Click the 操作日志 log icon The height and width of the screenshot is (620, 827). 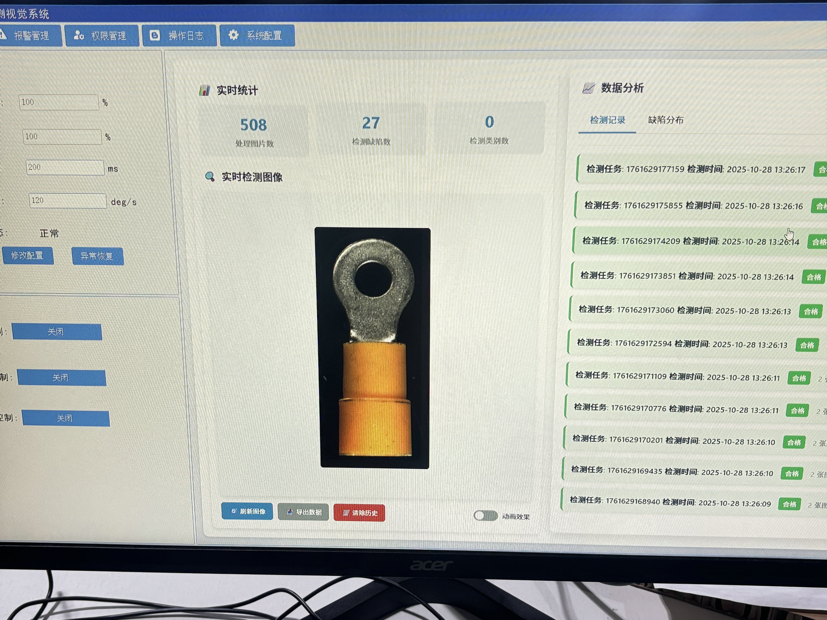pos(155,36)
